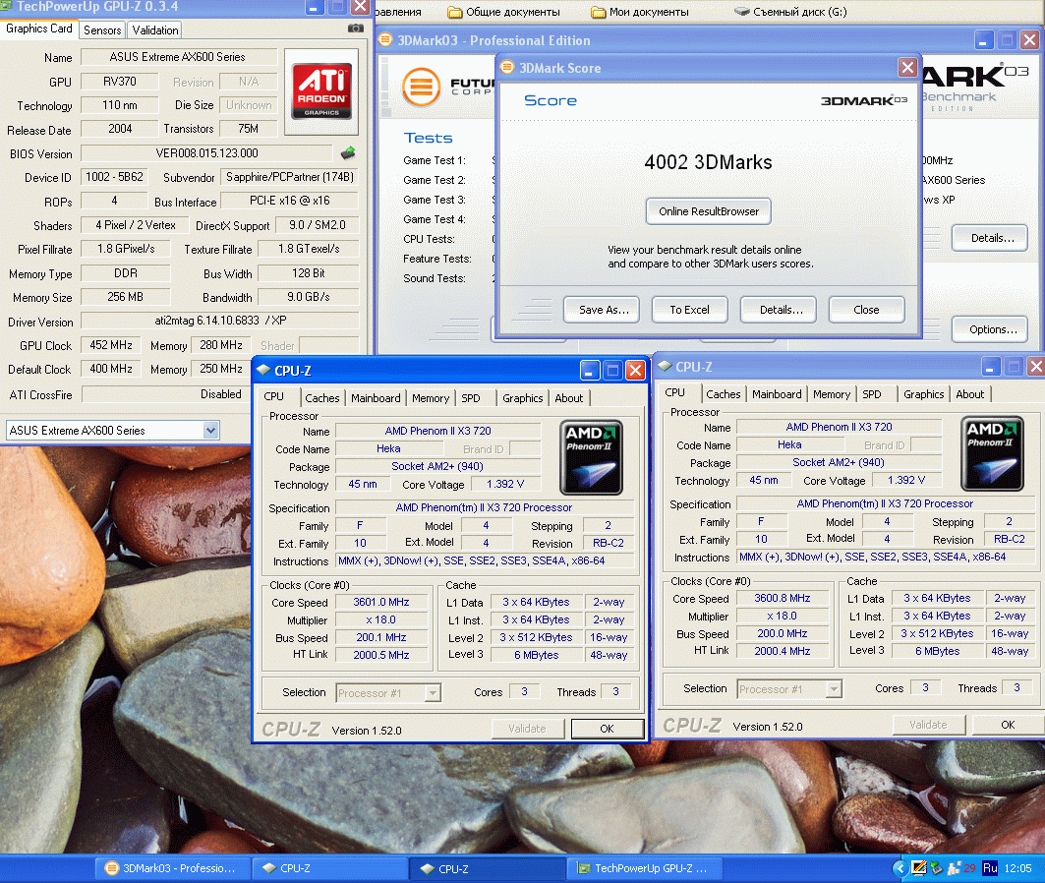Open SPD tab in front CPU-Z window
The height and width of the screenshot is (883, 1045).
471,398
